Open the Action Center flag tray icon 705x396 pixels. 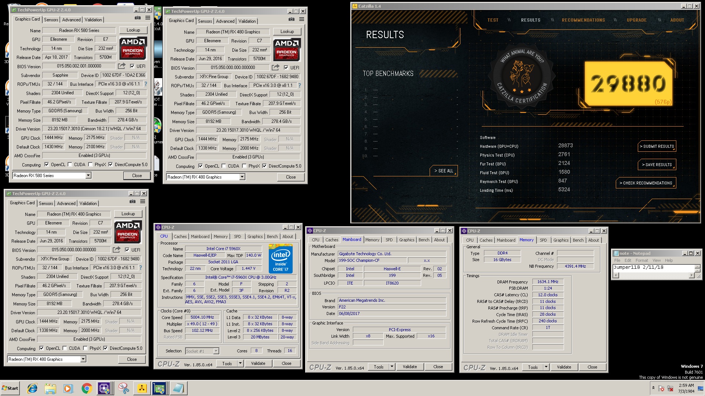click(661, 388)
